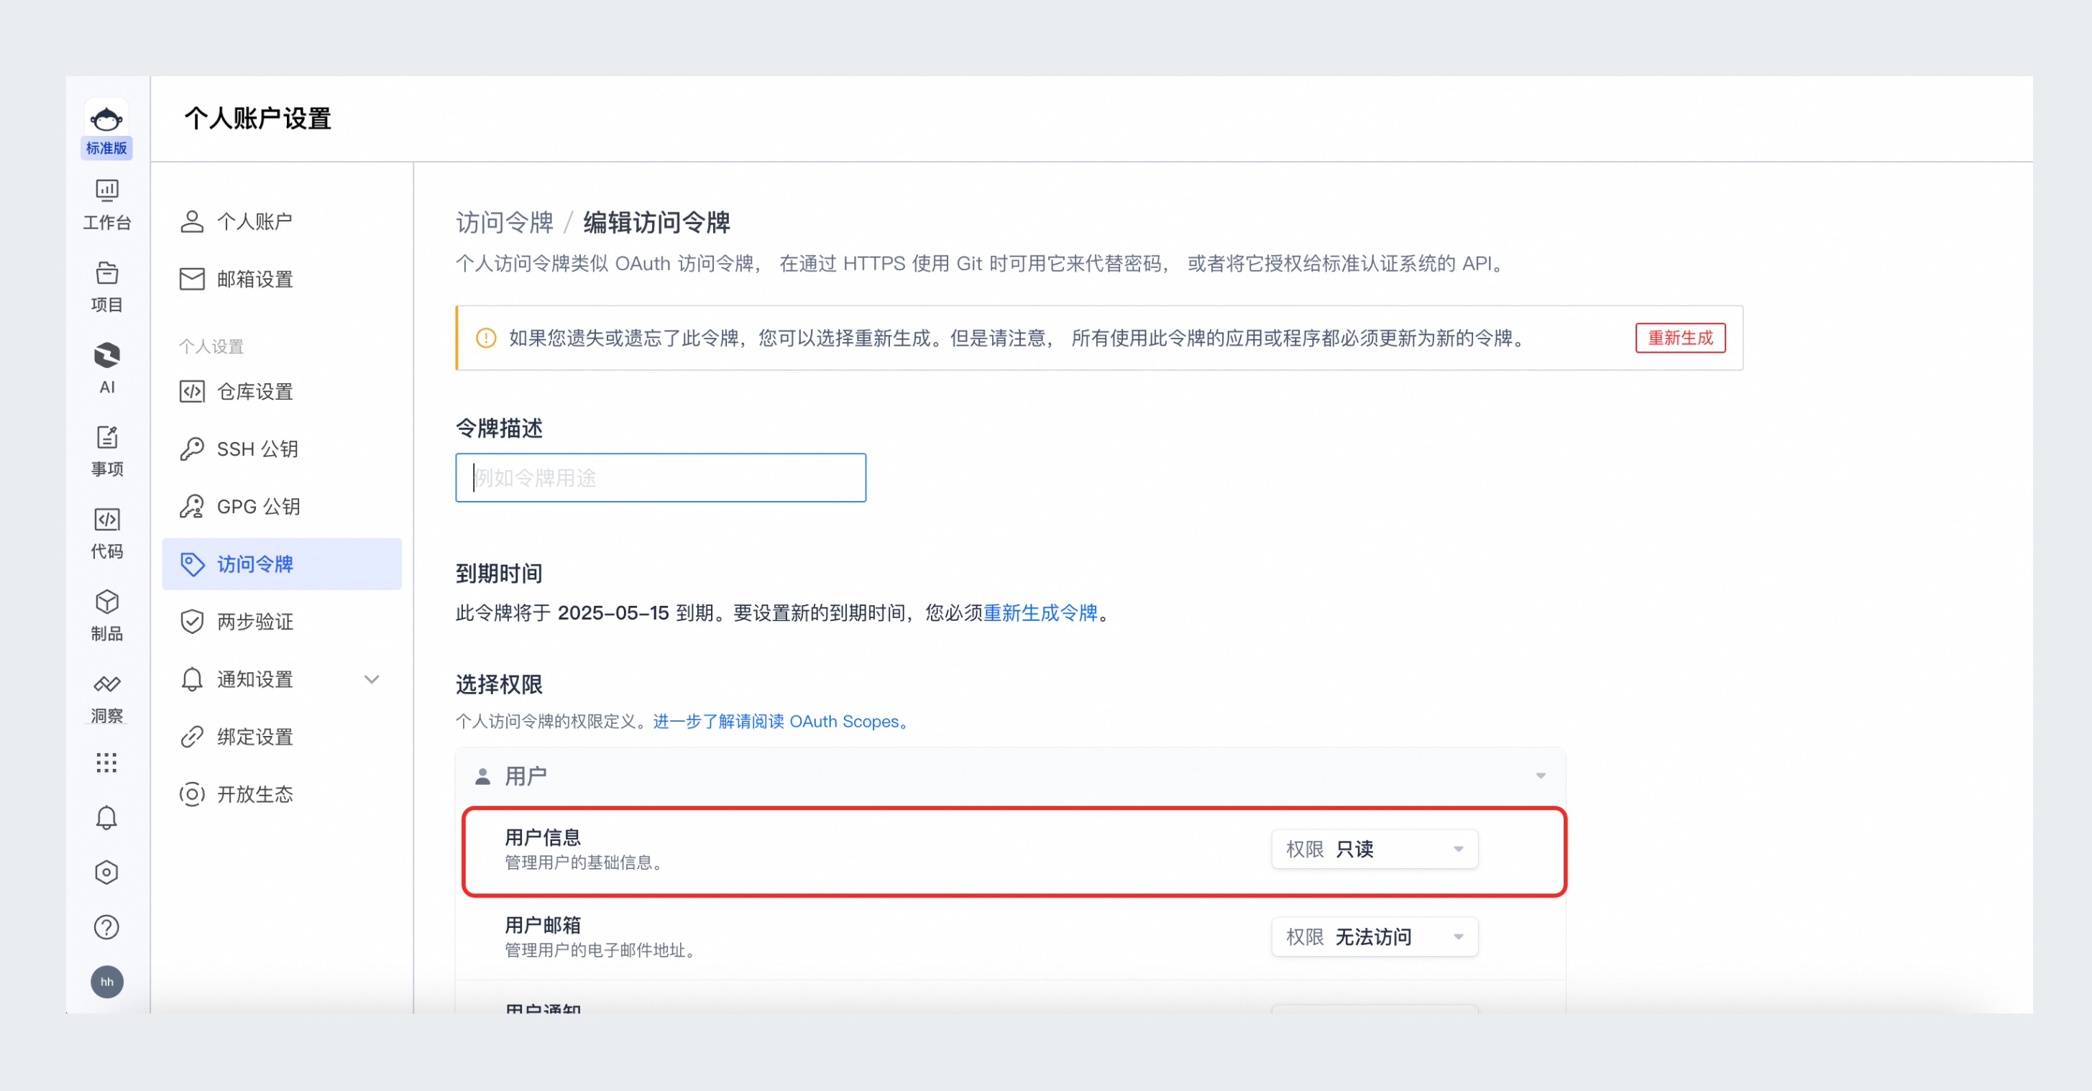
Task: Open the grid apps menu icon
Action: (106, 763)
